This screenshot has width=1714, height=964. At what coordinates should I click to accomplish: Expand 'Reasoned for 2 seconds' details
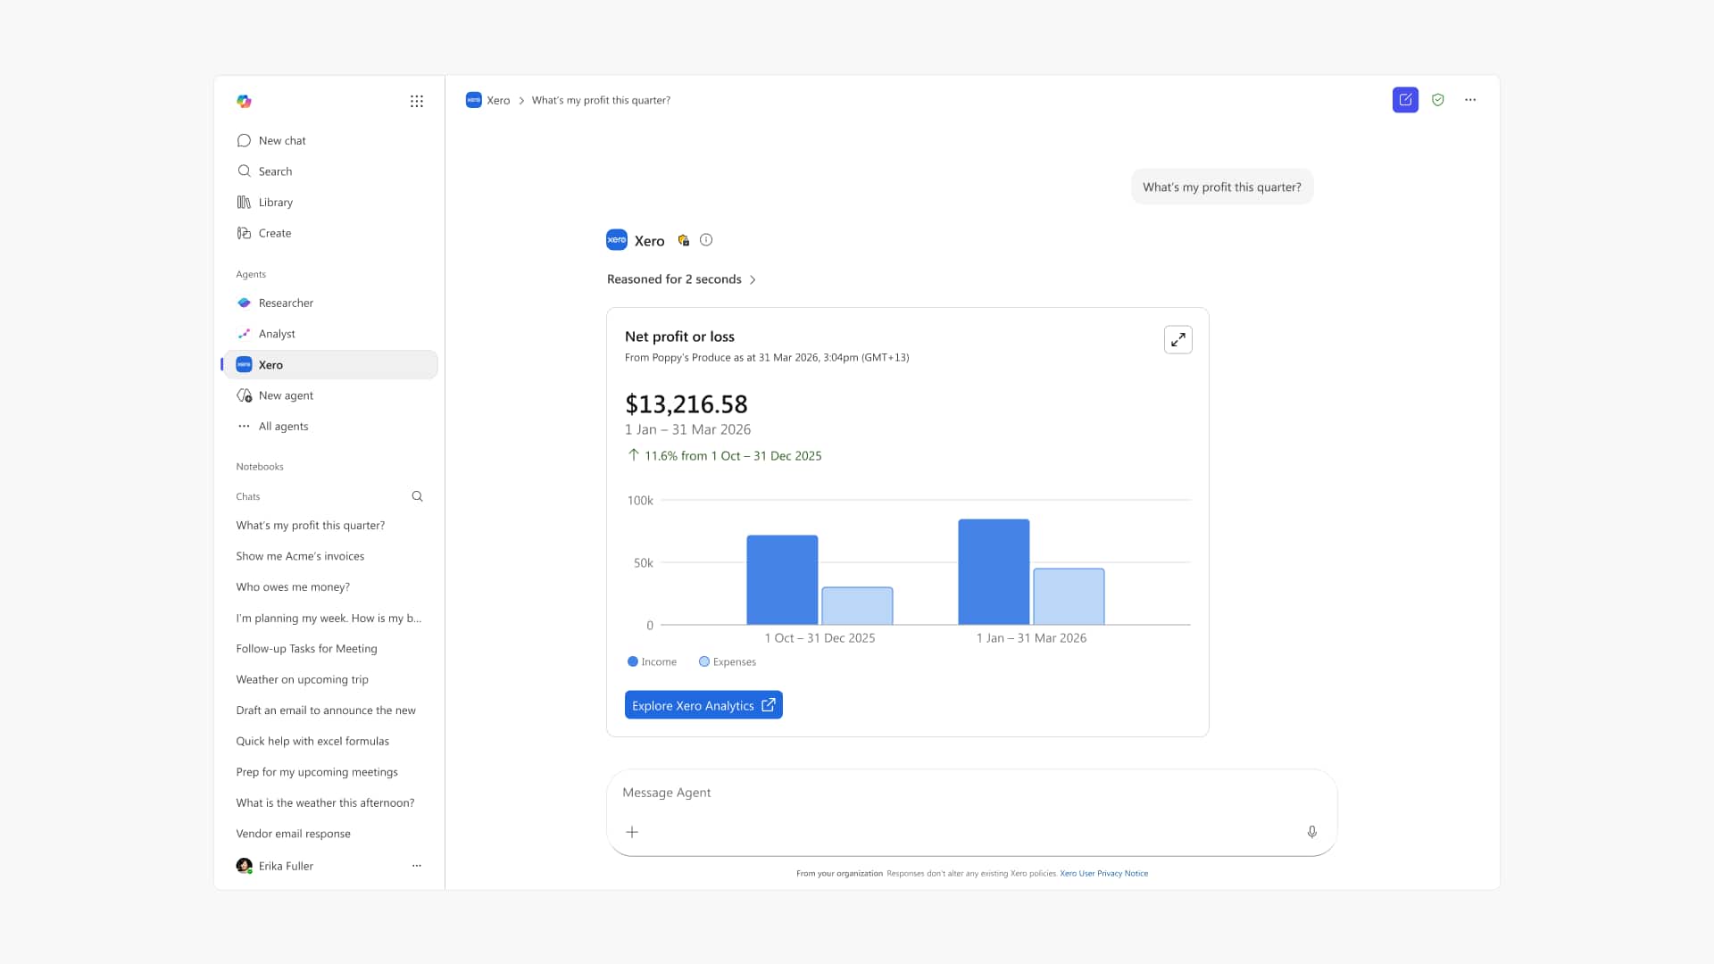click(x=682, y=279)
